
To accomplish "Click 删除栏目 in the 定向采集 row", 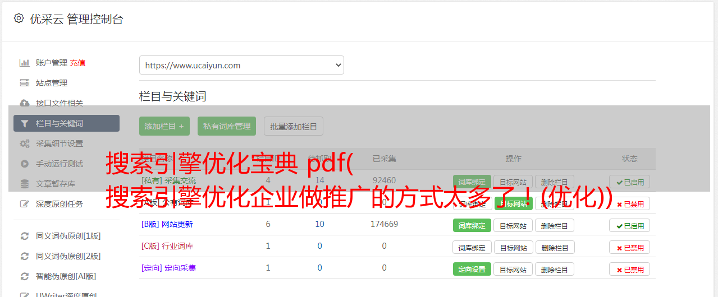I will click(x=555, y=269).
